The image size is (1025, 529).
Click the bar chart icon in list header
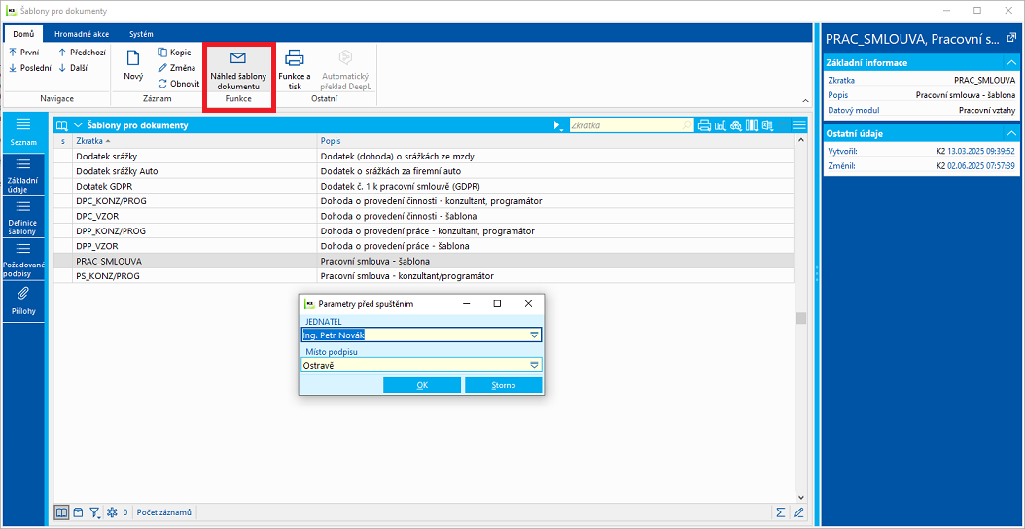tap(721, 125)
